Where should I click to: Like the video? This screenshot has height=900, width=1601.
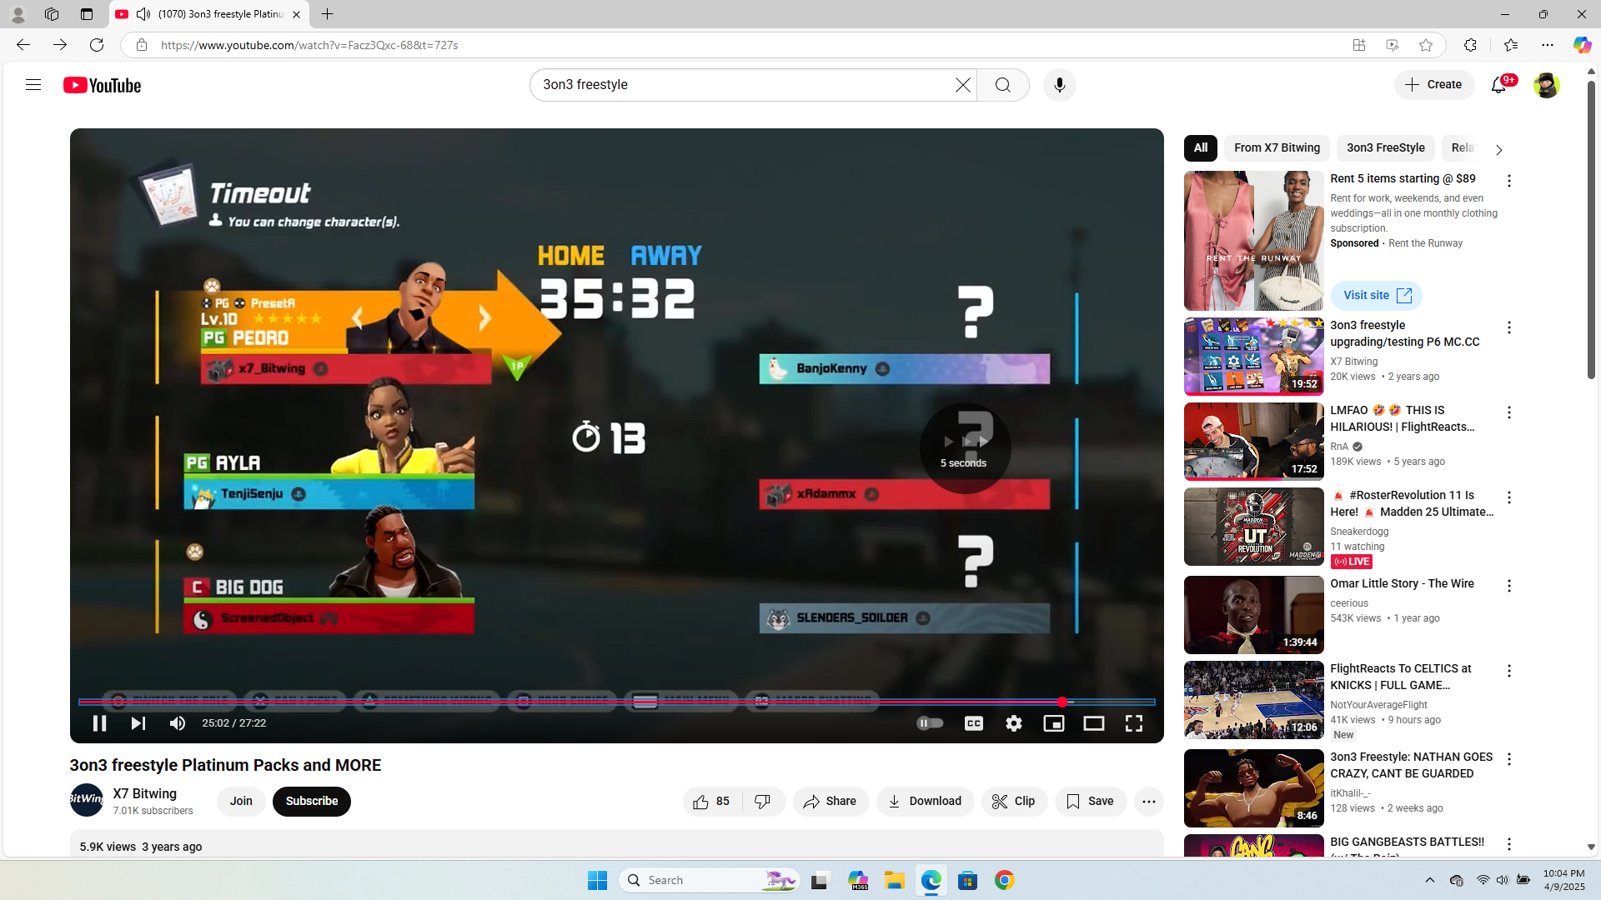click(711, 802)
